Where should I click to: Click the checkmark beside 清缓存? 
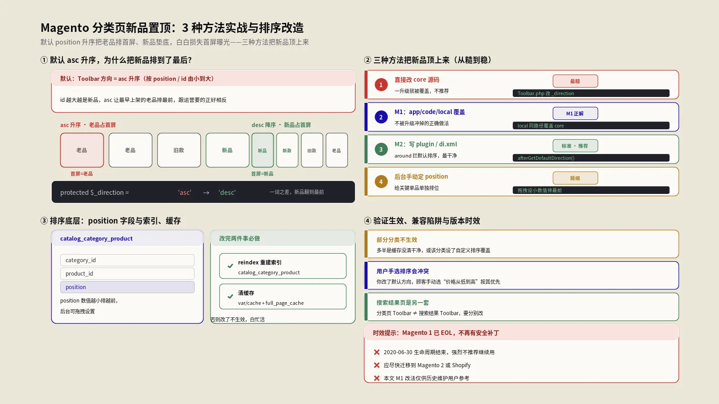coord(230,296)
